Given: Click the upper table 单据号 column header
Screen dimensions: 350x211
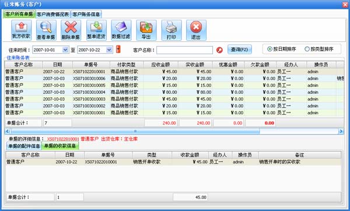Looking at the screenshot, I should pos(91,65).
